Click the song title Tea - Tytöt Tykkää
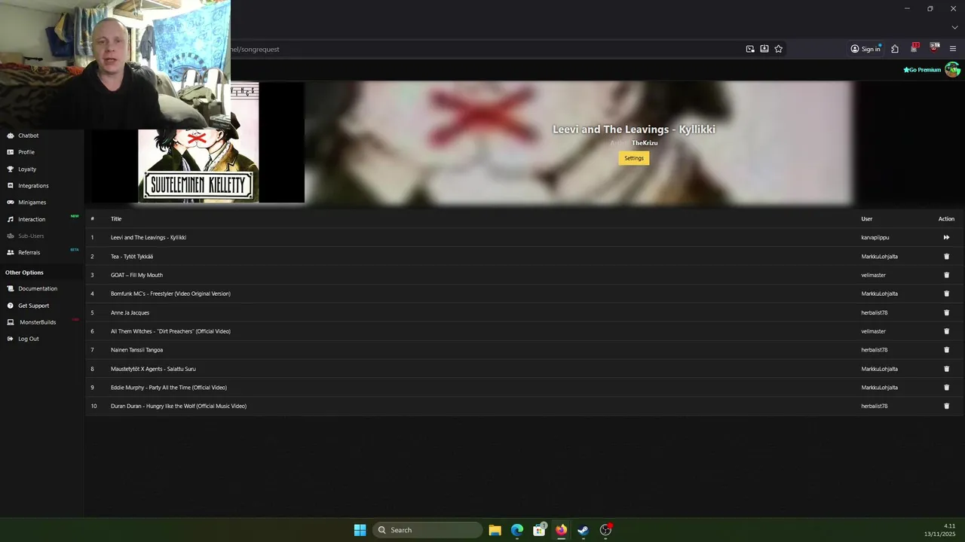This screenshot has width=965, height=542. point(132,257)
